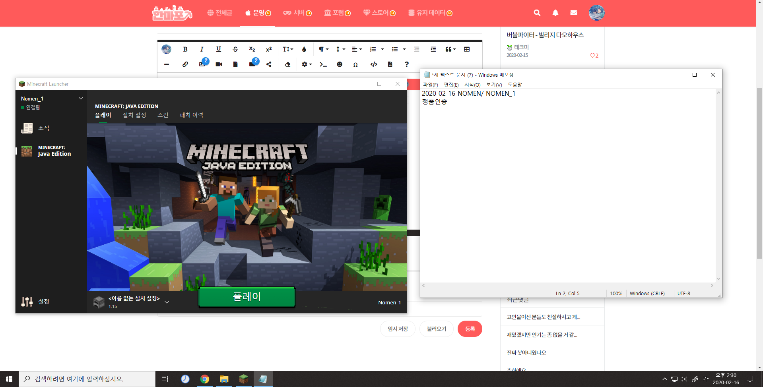This screenshot has width=763, height=387.
Task: Expand the Nomen_1 account dropdown
Action: point(81,99)
